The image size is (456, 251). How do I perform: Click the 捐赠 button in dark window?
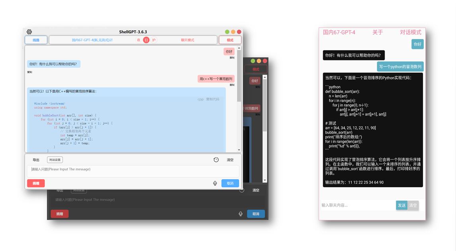[x=60, y=214]
